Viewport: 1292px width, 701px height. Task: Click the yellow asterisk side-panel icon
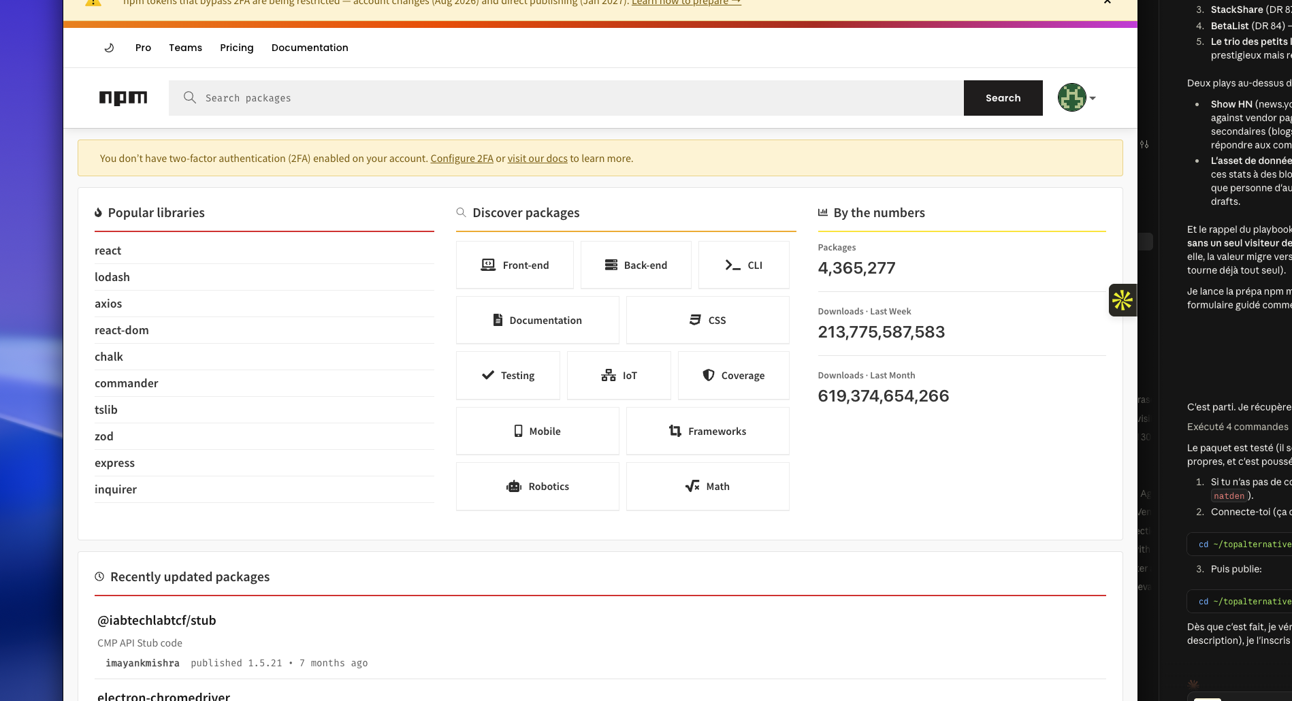(x=1123, y=300)
